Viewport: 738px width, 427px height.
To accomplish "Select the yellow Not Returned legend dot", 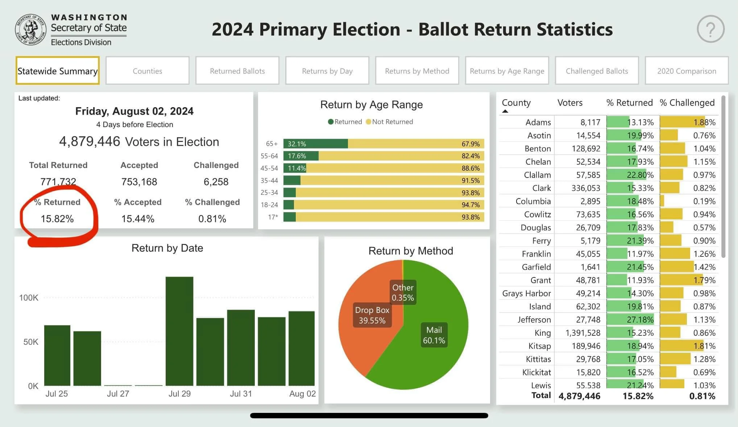I will coord(369,122).
